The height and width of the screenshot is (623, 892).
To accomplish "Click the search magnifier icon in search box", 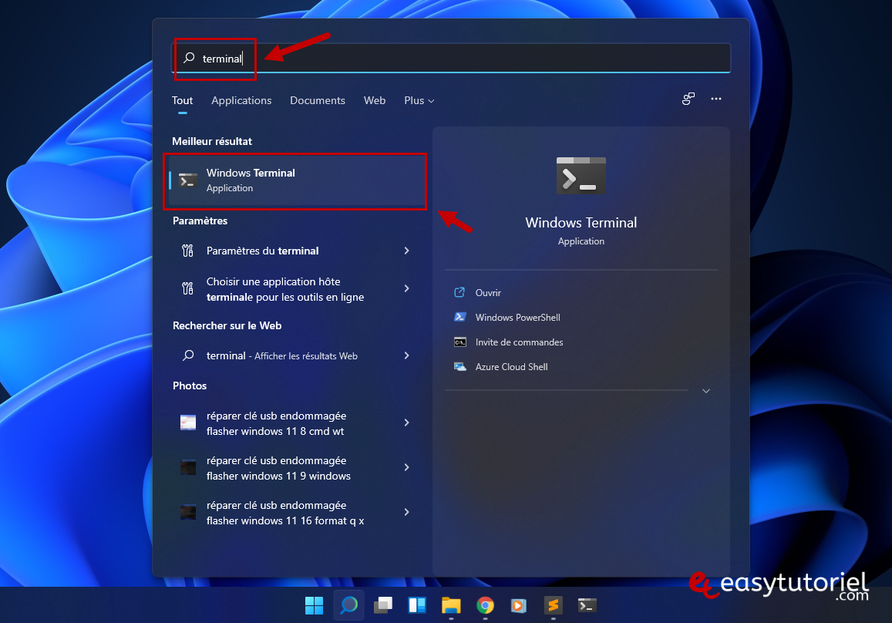I will (x=189, y=58).
